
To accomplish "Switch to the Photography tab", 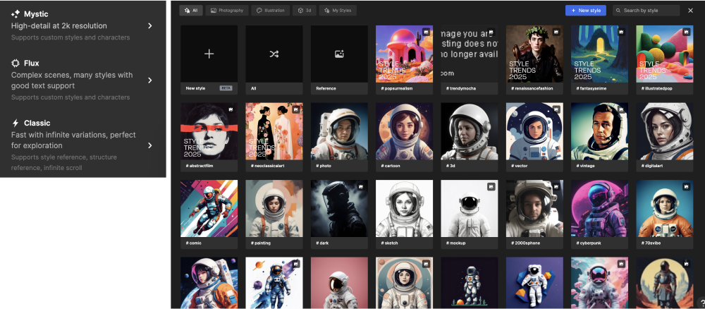I will pos(227,11).
